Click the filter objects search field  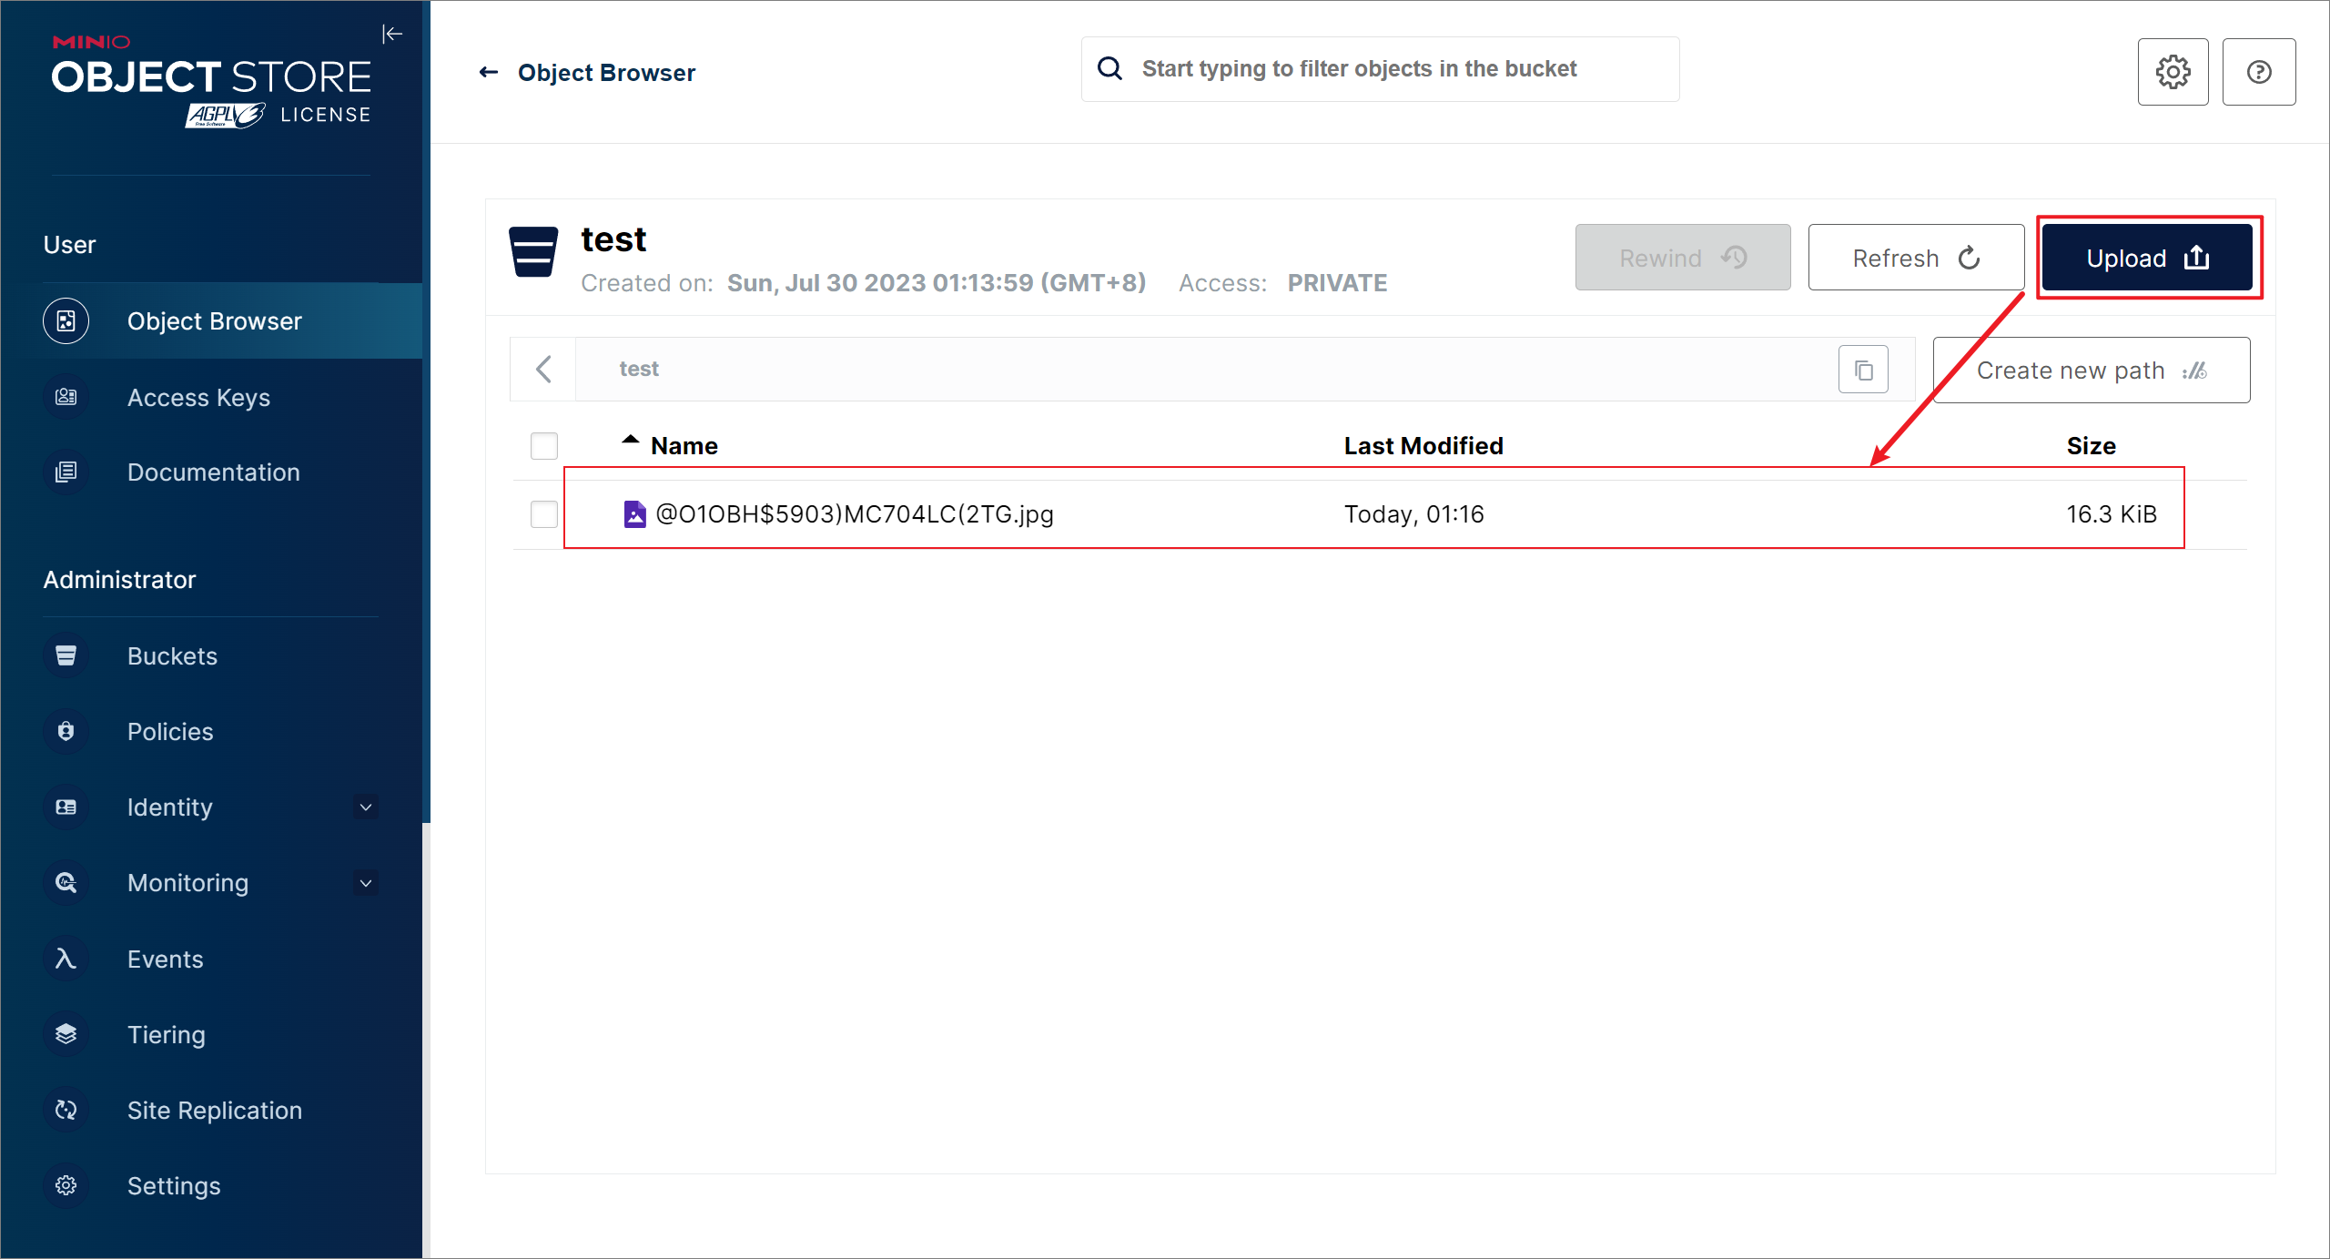point(1380,69)
